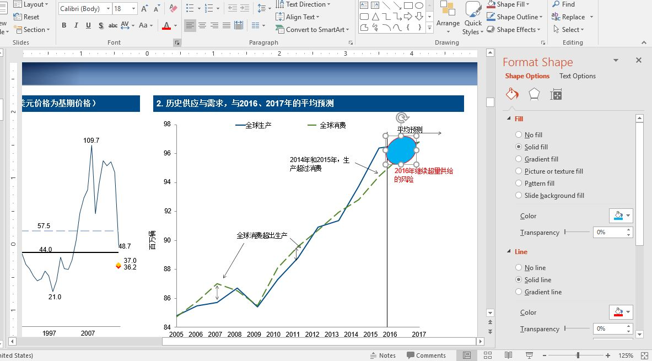This screenshot has width=652, height=361.
Task: Select Solid fill option
Action: pos(531,147)
